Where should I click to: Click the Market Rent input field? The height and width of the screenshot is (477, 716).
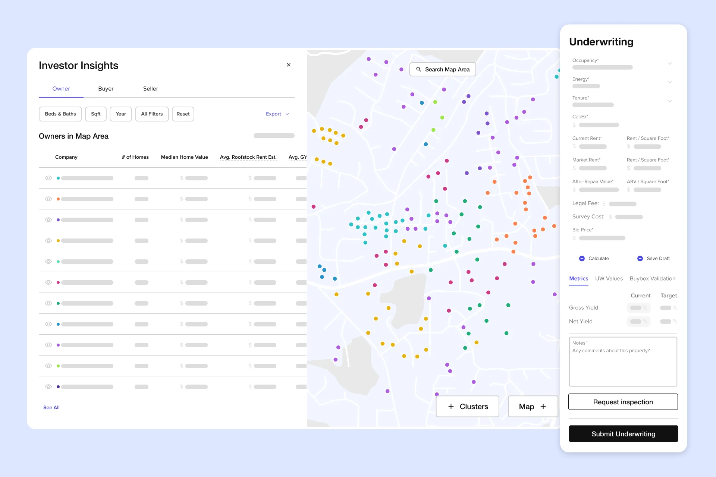tap(590, 168)
